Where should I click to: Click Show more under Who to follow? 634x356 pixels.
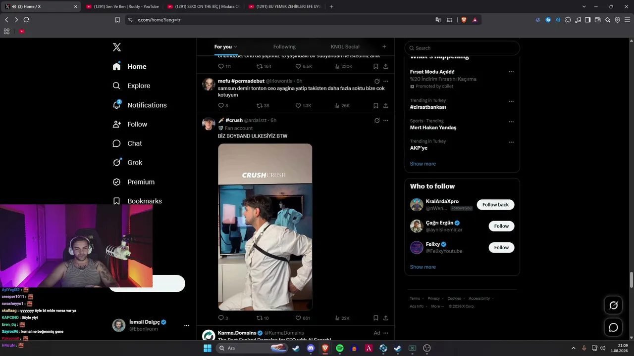point(423,267)
